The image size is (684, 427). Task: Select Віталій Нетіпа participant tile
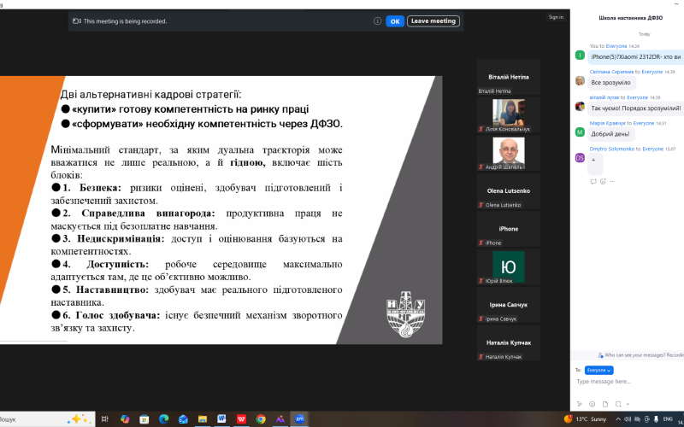[x=508, y=77]
